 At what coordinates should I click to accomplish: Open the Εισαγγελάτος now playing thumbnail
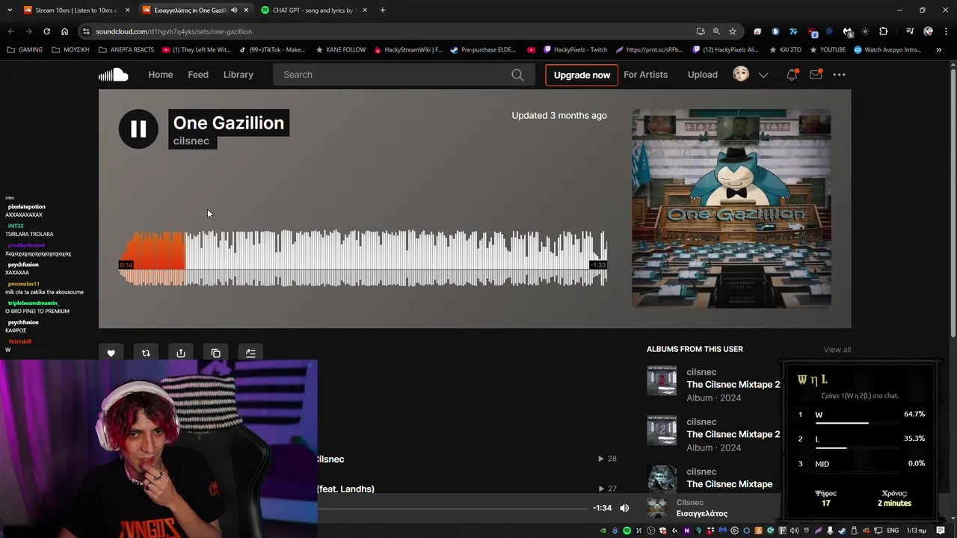click(x=656, y=508)
